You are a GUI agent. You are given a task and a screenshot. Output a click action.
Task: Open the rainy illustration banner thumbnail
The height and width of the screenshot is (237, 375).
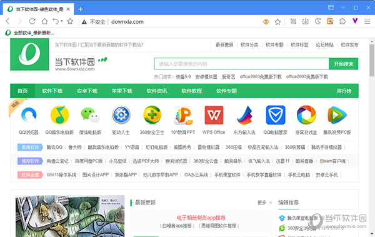tap(70, 216)
